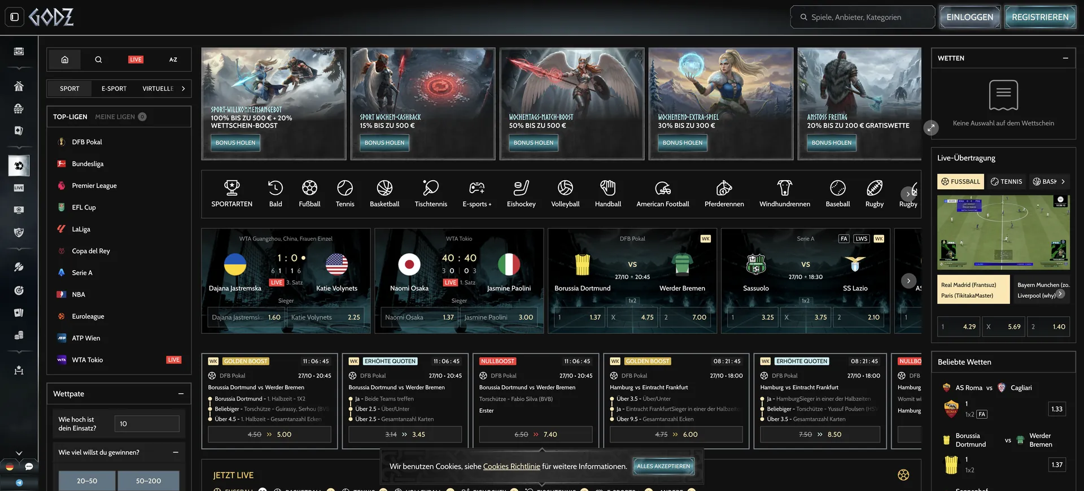Show next live stream match arrow
Screen dimensions: 1084x491
pyautogui.click(x=1060, y=294)
